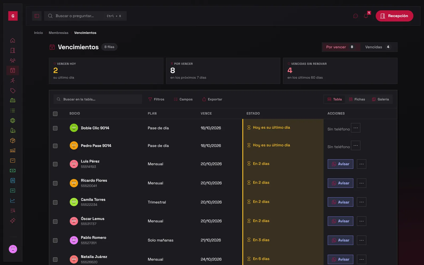
Task: Open the home icon in sidebar
Action: click(x=12, y=40)
